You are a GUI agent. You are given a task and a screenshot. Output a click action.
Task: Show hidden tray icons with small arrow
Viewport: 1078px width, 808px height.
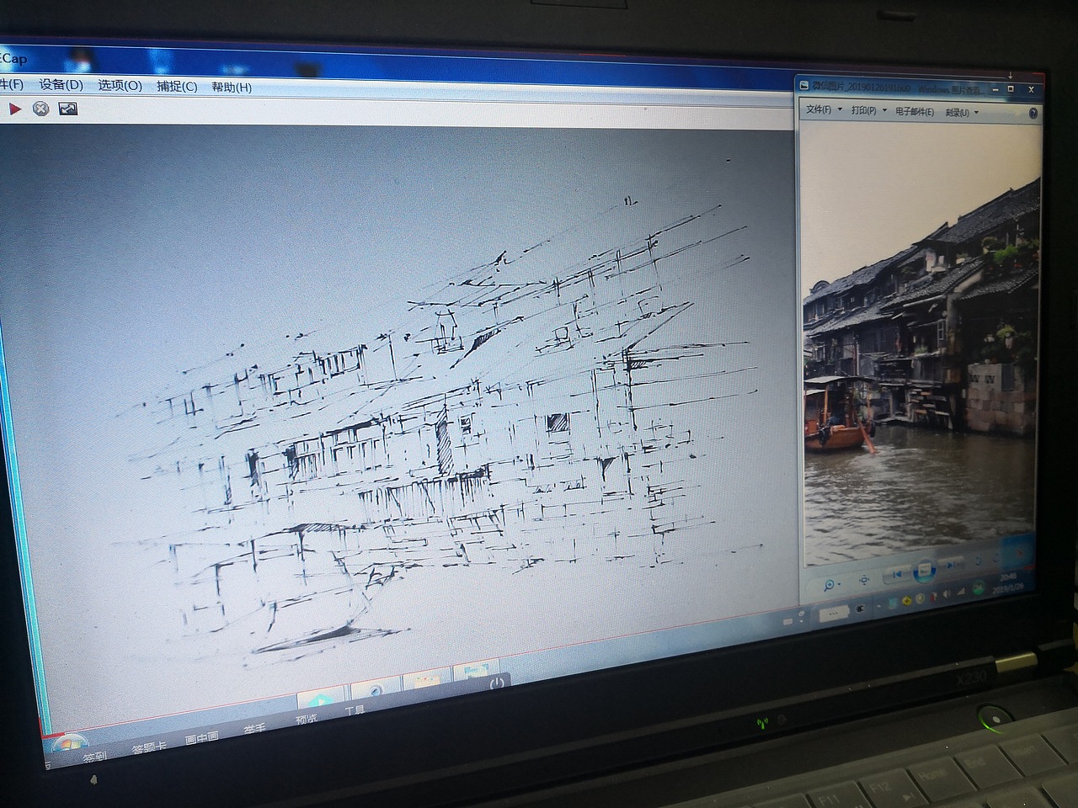(878, 606)
